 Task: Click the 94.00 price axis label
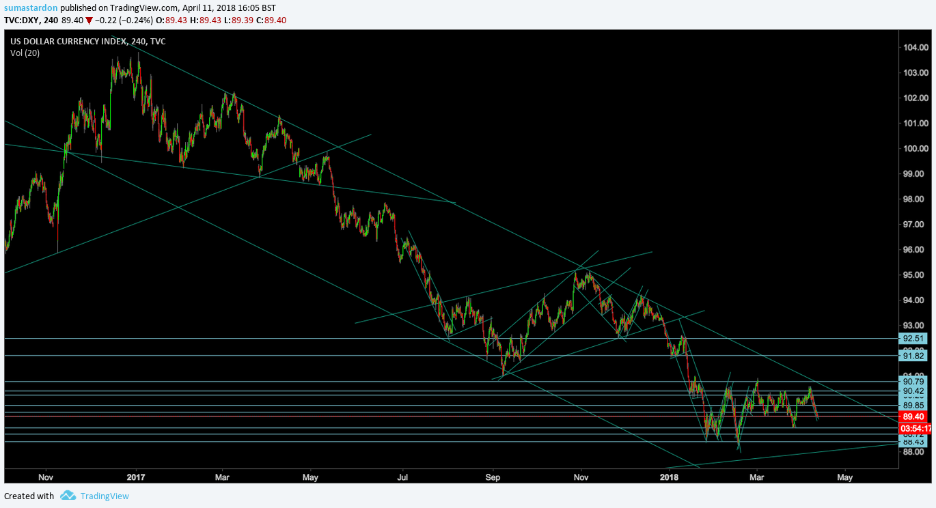coord(915,300)
